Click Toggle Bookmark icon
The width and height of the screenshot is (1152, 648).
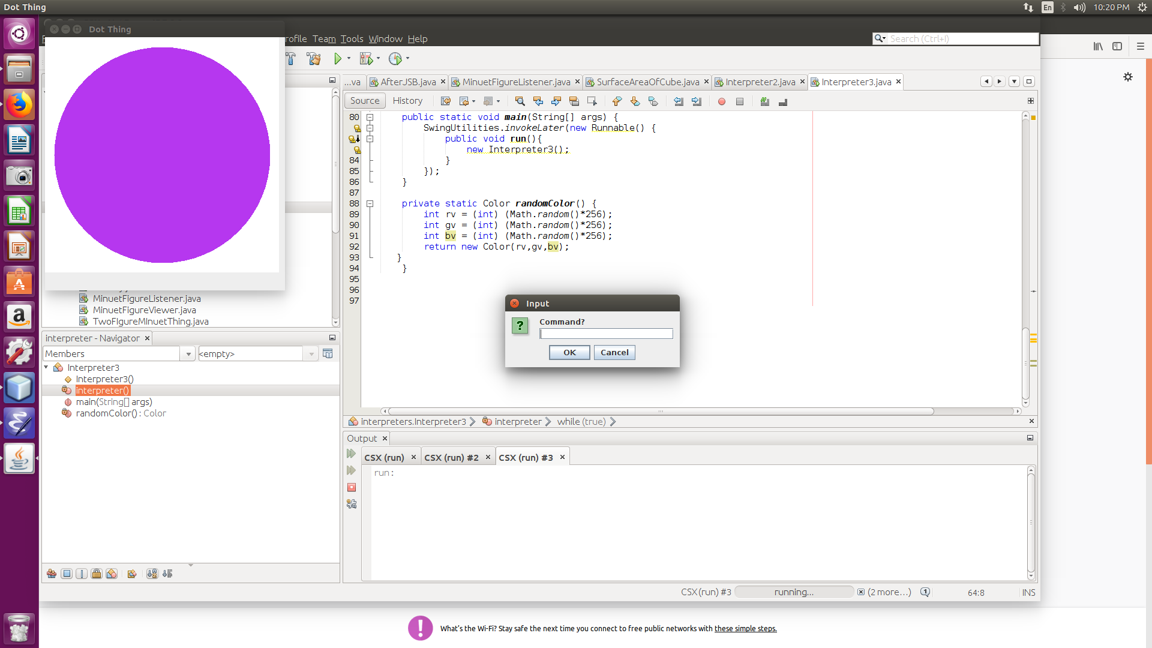click(x=653, y=101)
